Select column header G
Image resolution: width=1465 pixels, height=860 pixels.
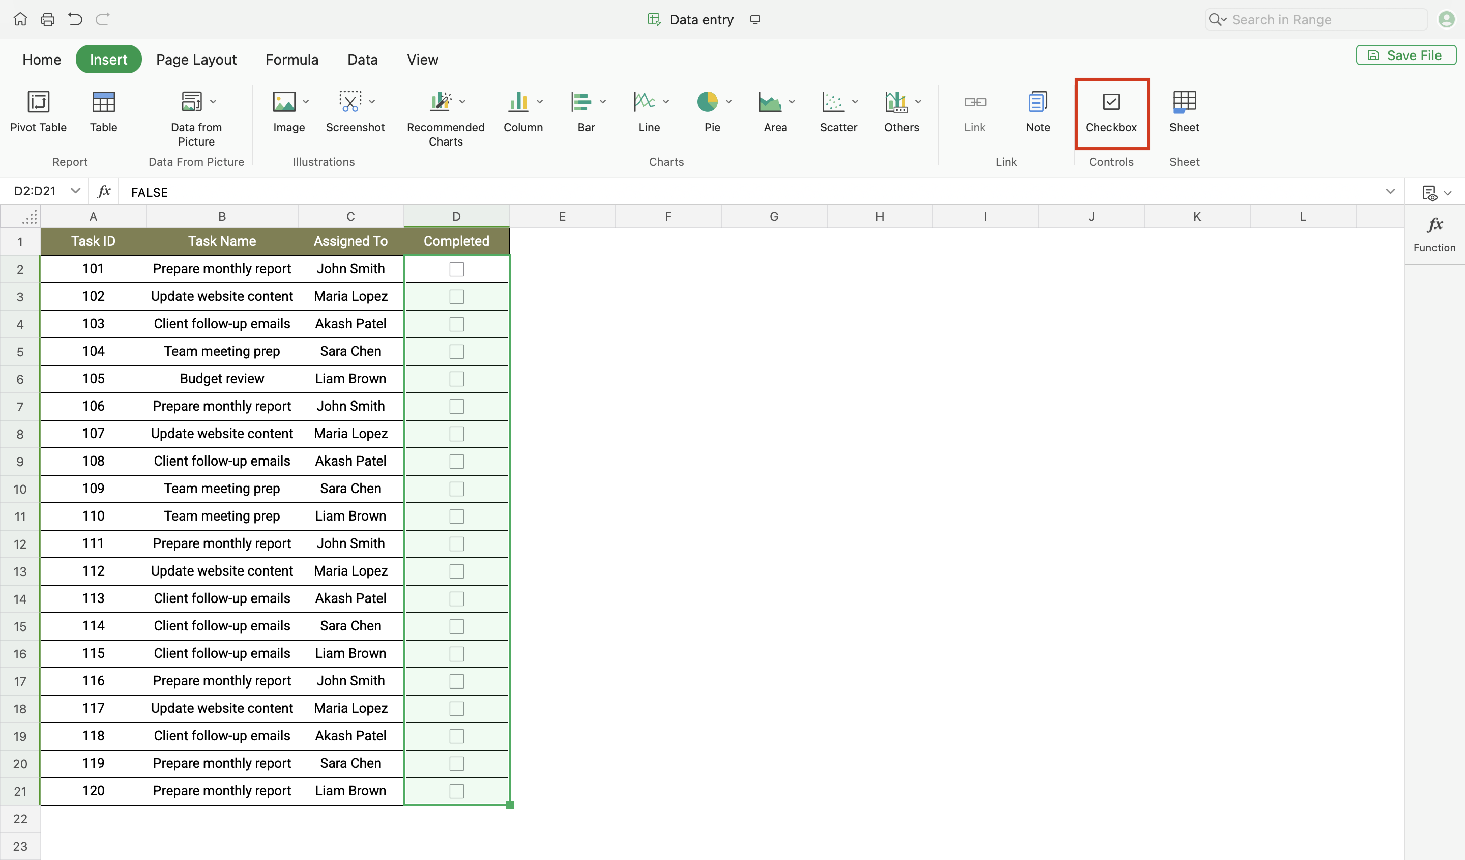[x=774, y=216]
